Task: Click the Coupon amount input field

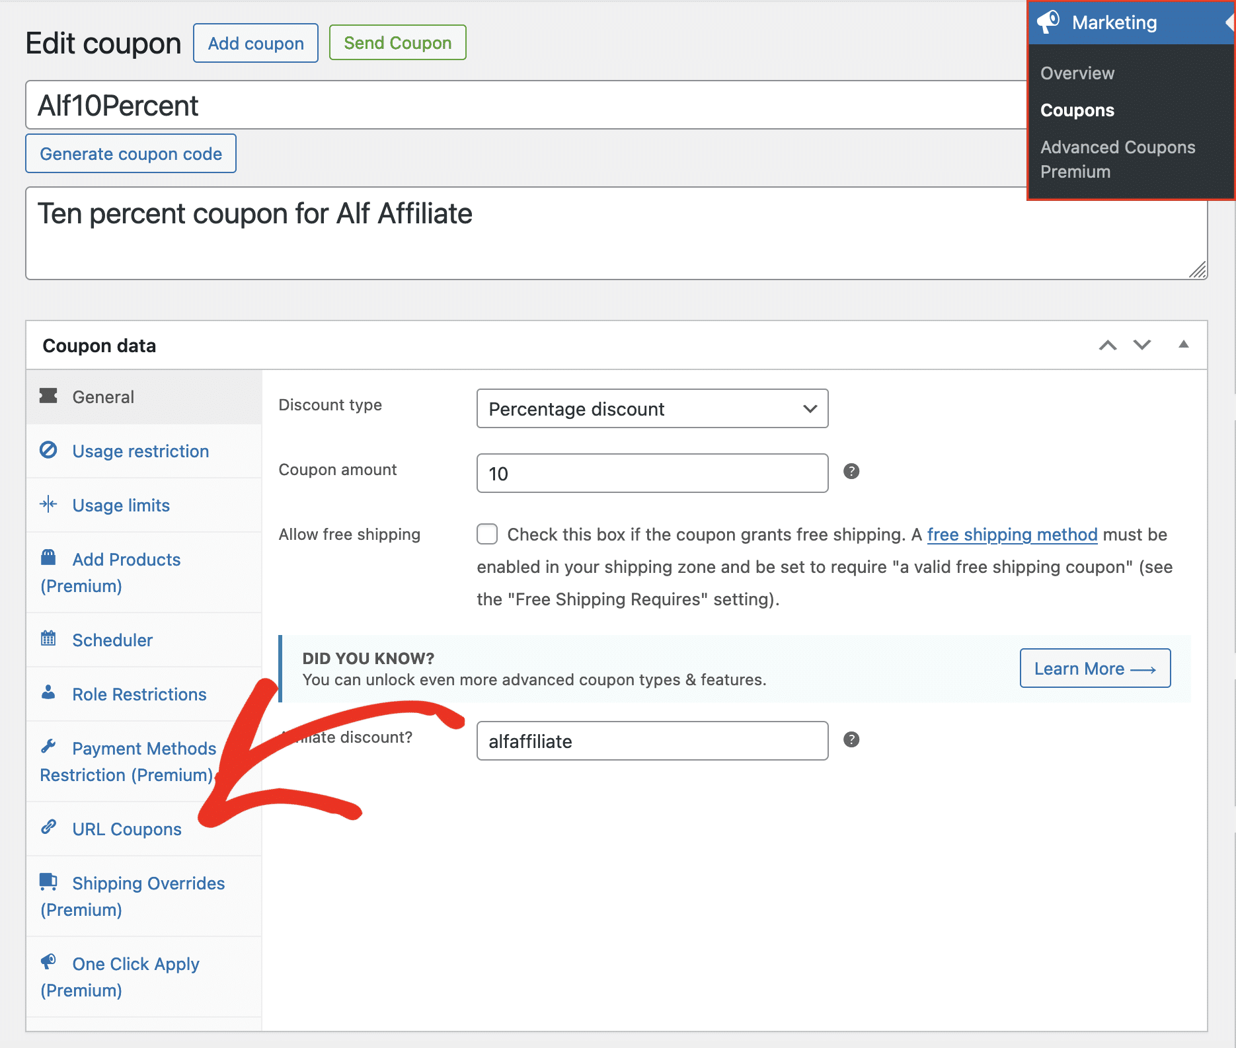Action: (652, 473)
